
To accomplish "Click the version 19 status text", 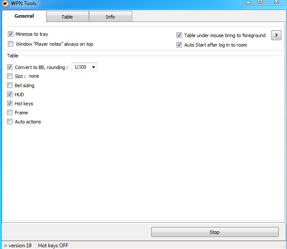I will pos(20,246).
